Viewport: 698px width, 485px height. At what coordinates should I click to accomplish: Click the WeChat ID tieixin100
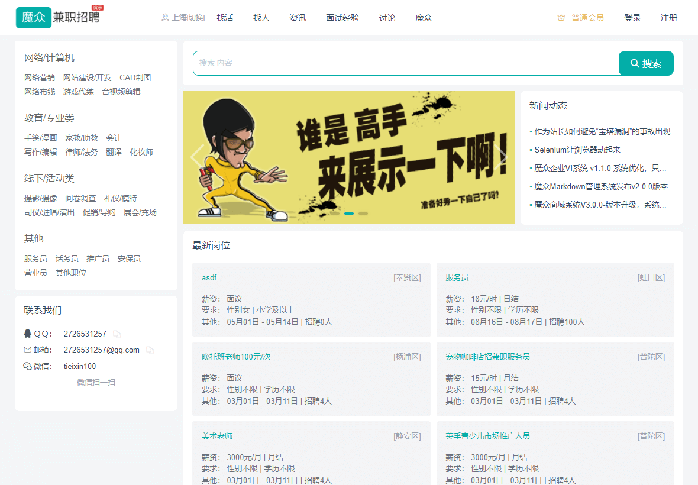coord(80,366)
